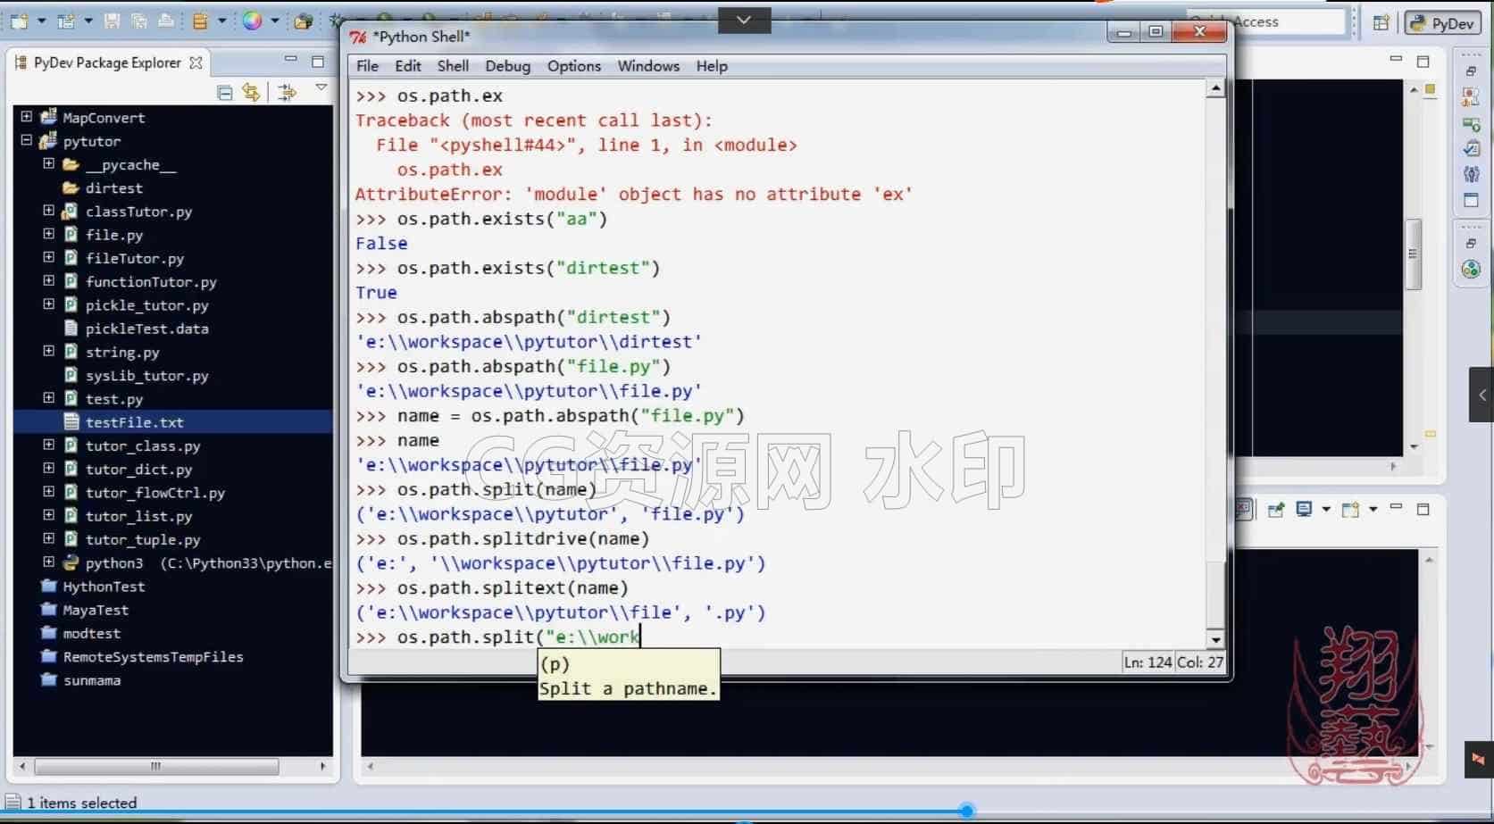Click the Save All toolbar icon
The width and height of the screenshot is (1494, 824).
138,21
